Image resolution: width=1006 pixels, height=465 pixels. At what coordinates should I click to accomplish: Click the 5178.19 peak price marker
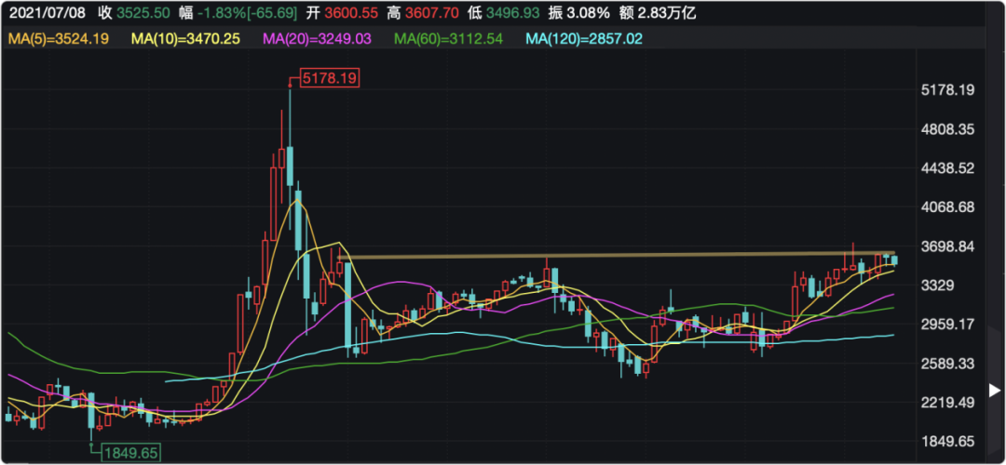[331, 78]
